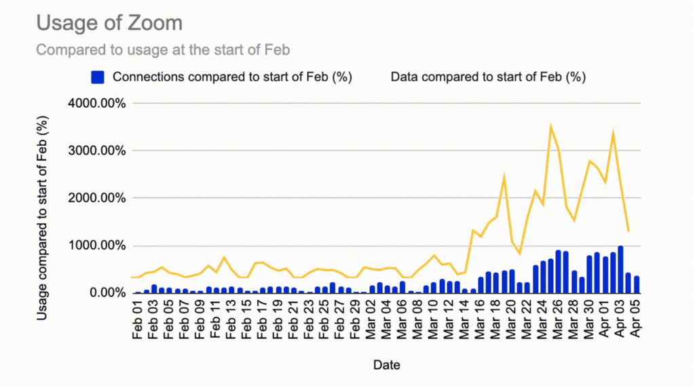
Task: Click the yellow line peak at Mar 25
Action: pyautogui.click(x=550, y=127)
